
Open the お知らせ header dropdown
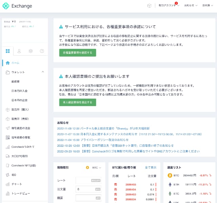click(191, 5)
